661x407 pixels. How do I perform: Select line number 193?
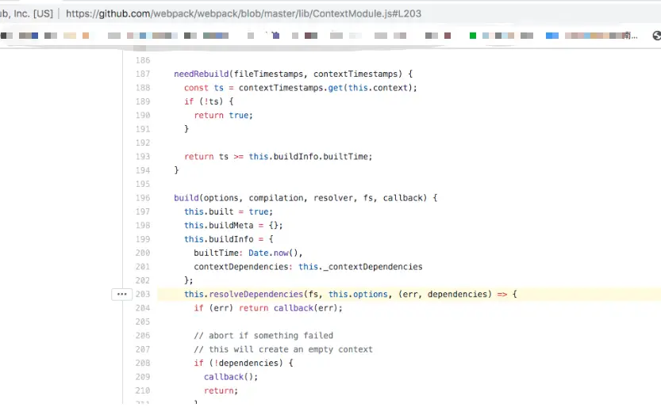coord(143,157)
